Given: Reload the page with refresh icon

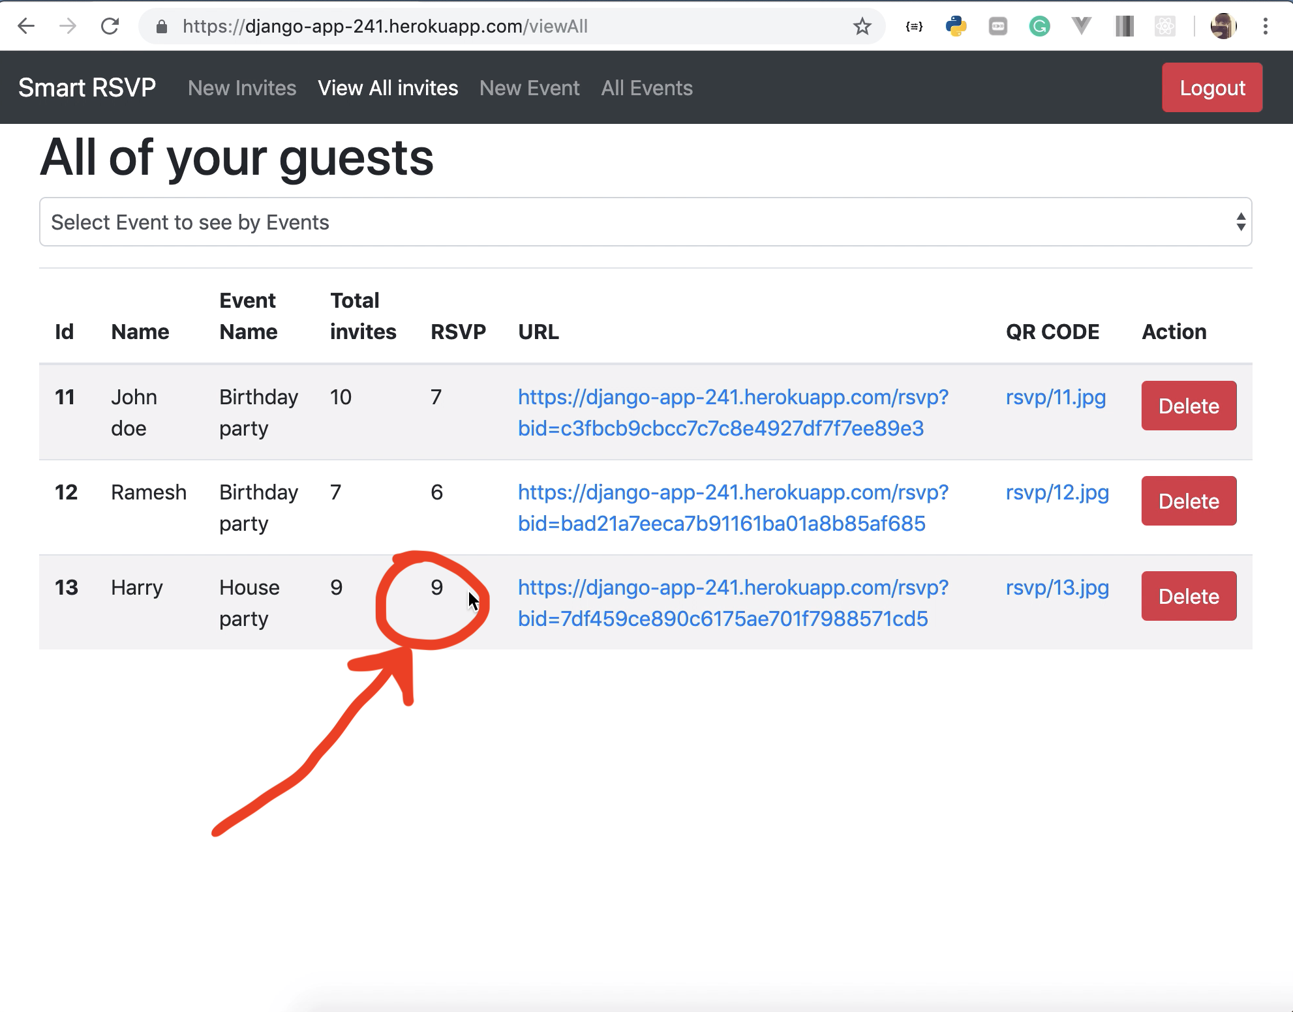Looking at the screenshot, I should pos(110,26).
